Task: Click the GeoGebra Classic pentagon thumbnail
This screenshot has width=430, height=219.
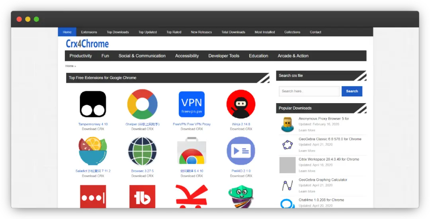Action: tap(287, 145)
